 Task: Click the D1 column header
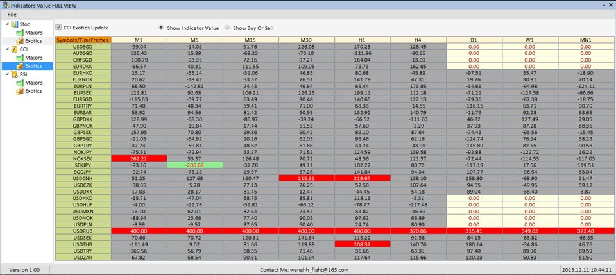[x=474, y=40]
